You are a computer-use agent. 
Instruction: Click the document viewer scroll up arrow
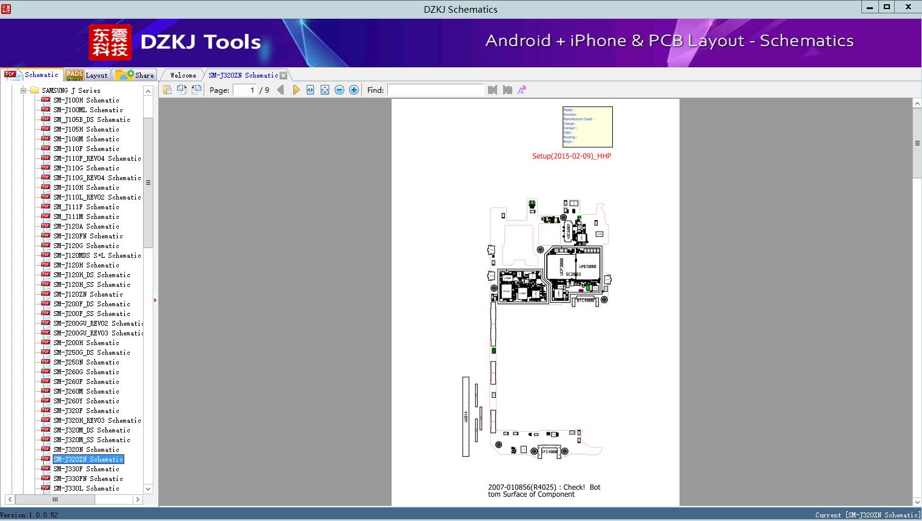pyautogui.click(x=917, y=104)
